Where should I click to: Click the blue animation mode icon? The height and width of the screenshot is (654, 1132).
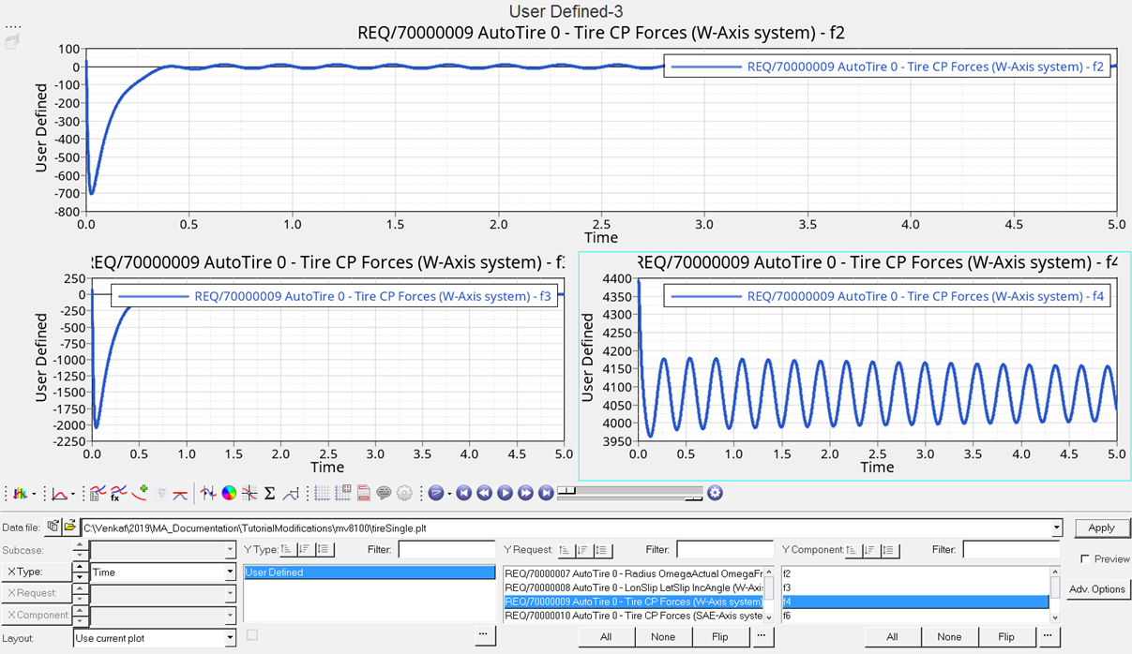click(437, 493)
